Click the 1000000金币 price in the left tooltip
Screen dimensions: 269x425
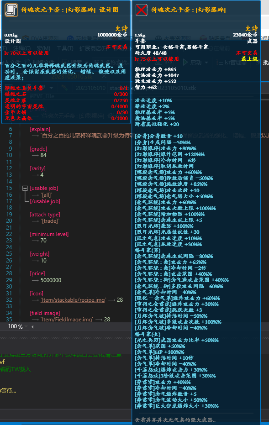112,35
